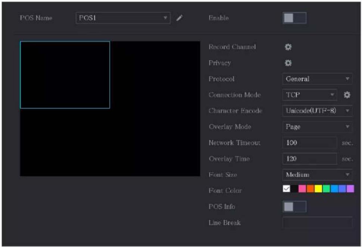Screen dimensions: 362x247
Task: Open the Overlay Mode dropdown showing Page
Action: click(x=317, y=127)
